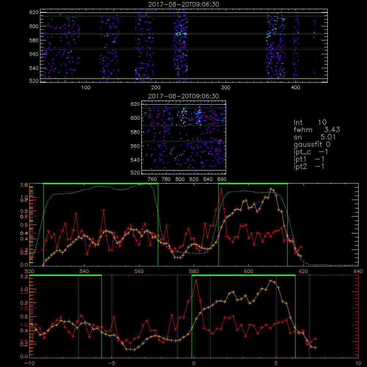The height and width of the screenshot is (367, 367).
Task: Click the dotted white line at -1 in bottom plot
Action: 177,317
